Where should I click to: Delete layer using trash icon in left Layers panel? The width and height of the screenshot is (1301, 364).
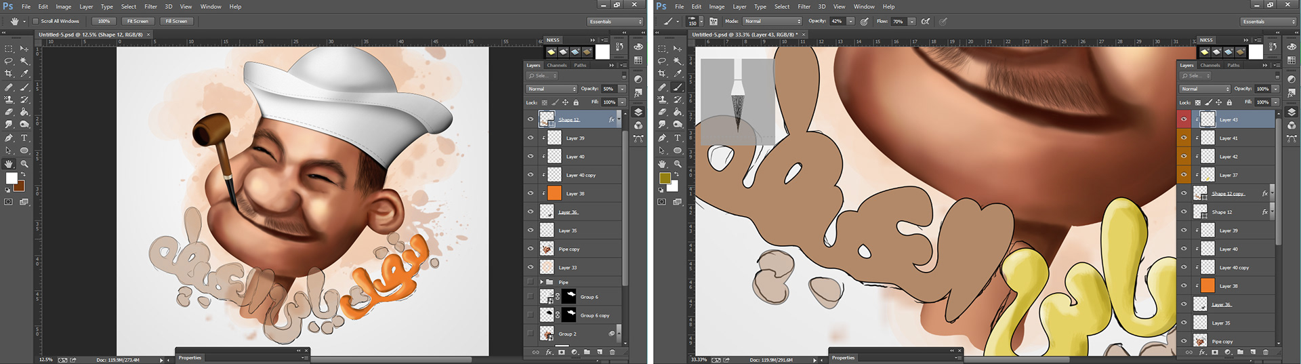pos(613,352)
